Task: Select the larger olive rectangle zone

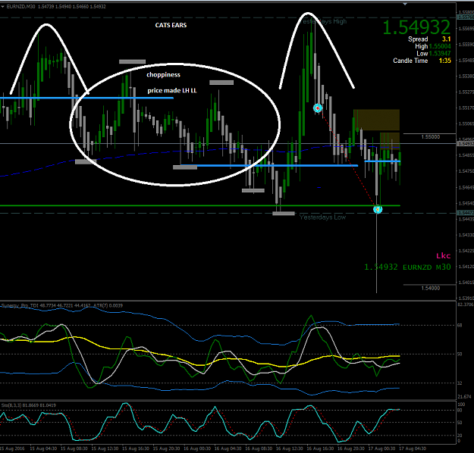Action: (x=377, y=120)
